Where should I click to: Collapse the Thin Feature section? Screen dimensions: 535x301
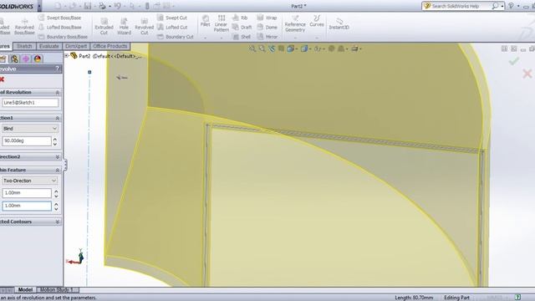[x=58, y=170]
